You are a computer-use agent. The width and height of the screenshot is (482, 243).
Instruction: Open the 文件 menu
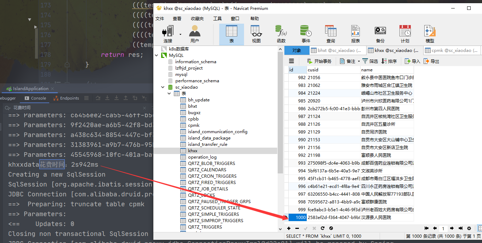coord(160,18)
